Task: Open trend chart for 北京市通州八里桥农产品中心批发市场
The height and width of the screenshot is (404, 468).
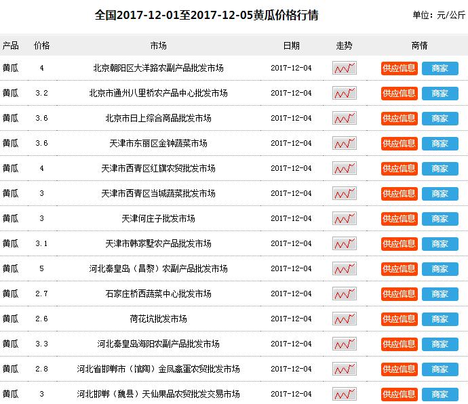Action: pos(344,94)
